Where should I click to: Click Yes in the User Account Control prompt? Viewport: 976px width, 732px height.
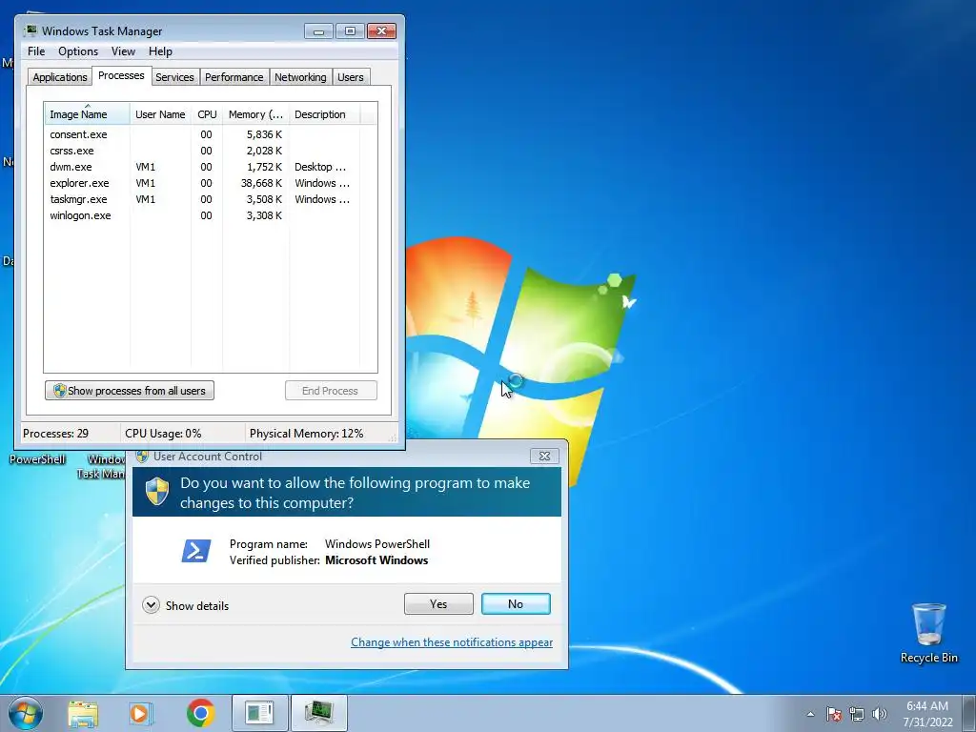point(438,603)
